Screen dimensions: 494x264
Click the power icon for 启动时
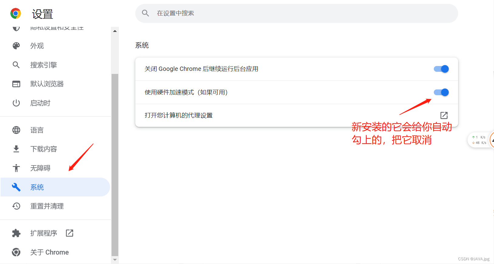pos(16,103)
